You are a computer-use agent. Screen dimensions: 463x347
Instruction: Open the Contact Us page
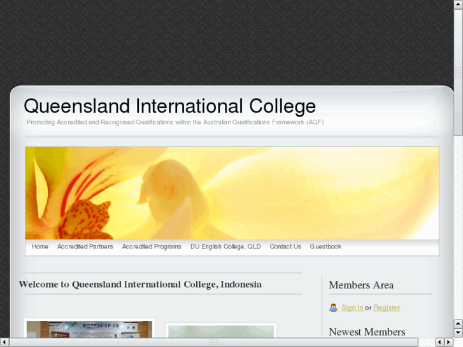pos(285,246)
